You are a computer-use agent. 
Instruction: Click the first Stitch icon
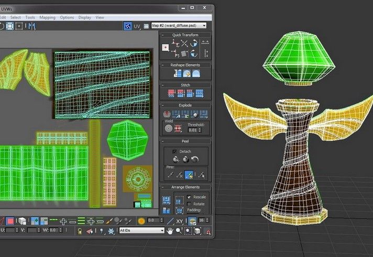click(170, 93)
